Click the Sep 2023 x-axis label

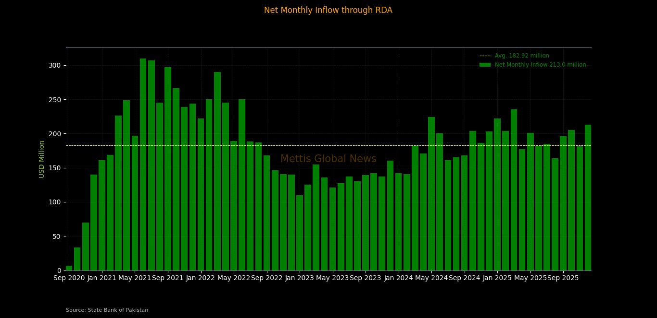pyautogui.click(x=364, y=278)
